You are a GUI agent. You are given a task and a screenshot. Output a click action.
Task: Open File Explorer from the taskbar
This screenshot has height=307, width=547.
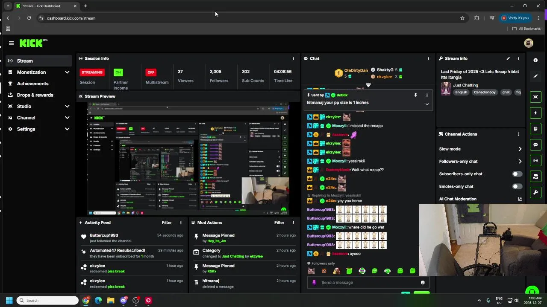click(111, 300)
